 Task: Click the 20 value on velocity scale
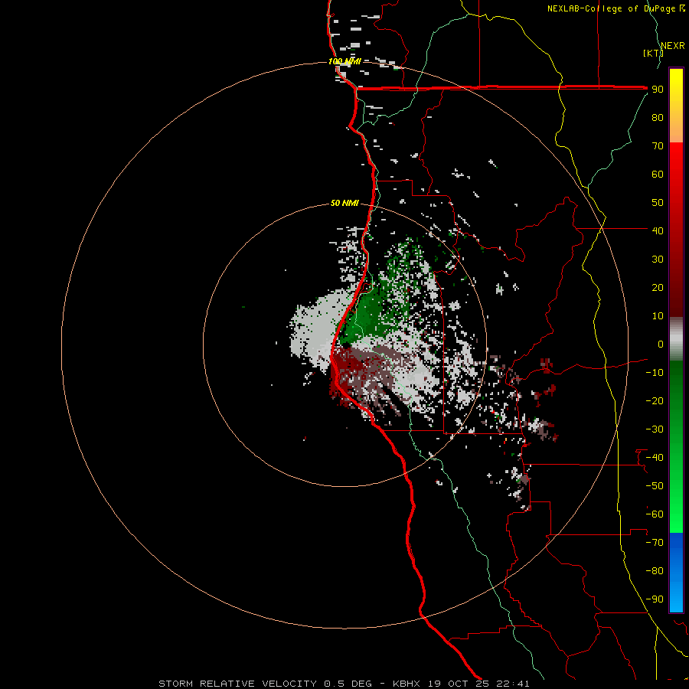tap(658, 287)
